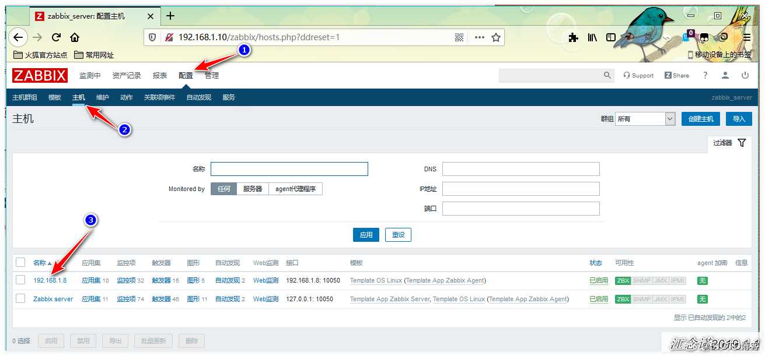Open the extensions puzzle-piece icon
Viewport: 765px width, 356px height.
pos(573,37)
